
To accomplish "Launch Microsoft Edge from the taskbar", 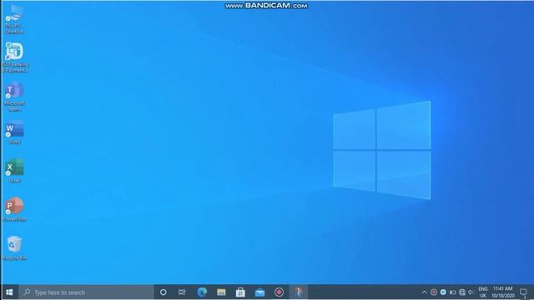I will point(202,292).
